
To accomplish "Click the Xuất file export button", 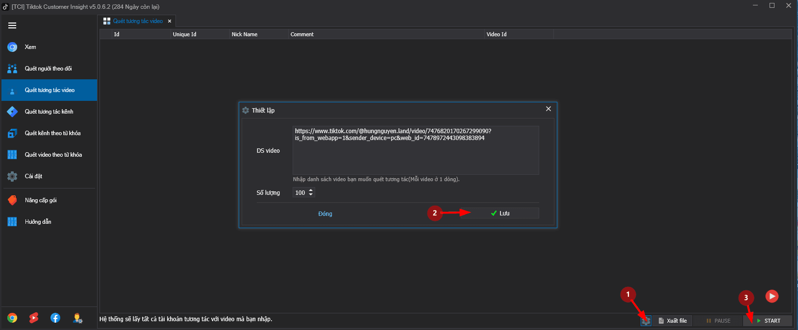I will click(x=673, y=321).
